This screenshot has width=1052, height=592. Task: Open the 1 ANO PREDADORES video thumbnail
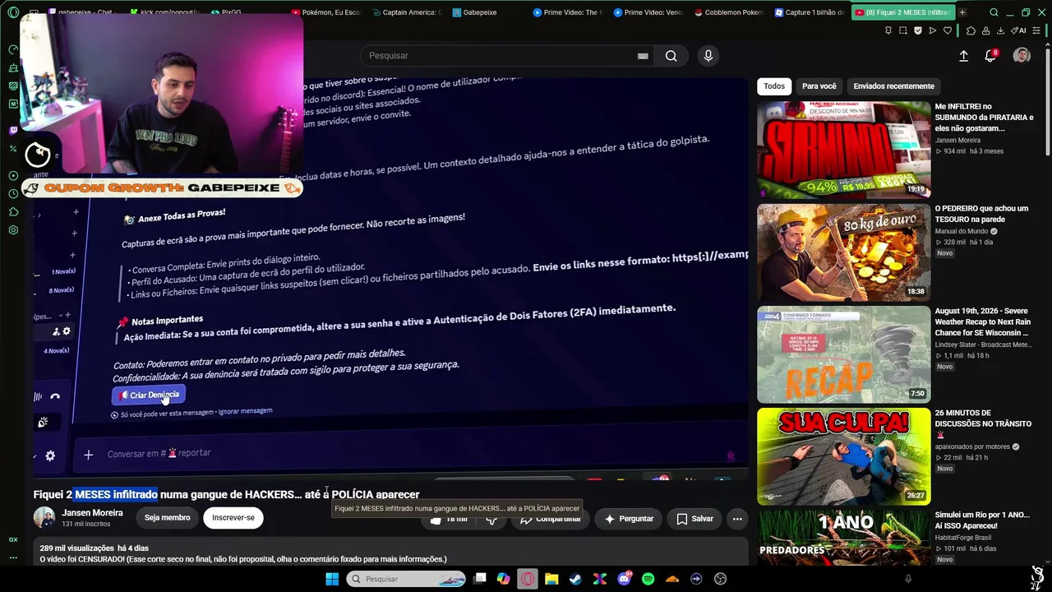[844, 539]
